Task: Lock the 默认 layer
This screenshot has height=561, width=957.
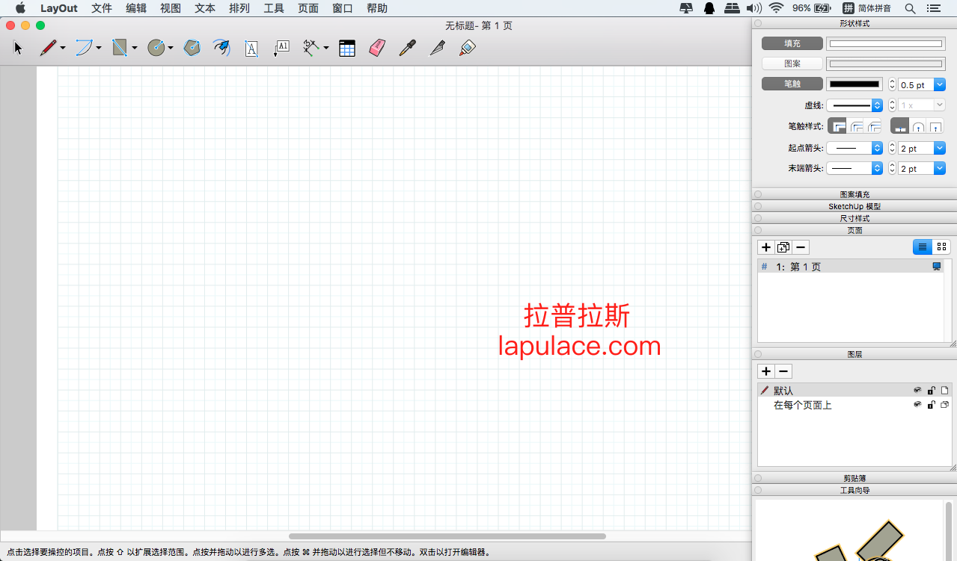Action: pos(932,391)
